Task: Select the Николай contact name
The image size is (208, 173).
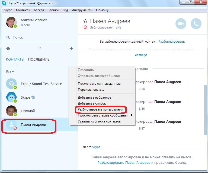Action: [28, 111]
